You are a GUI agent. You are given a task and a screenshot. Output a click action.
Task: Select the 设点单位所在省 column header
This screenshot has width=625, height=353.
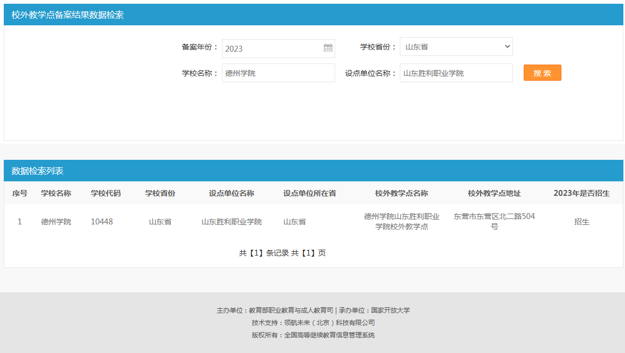(x=310, y=193)
